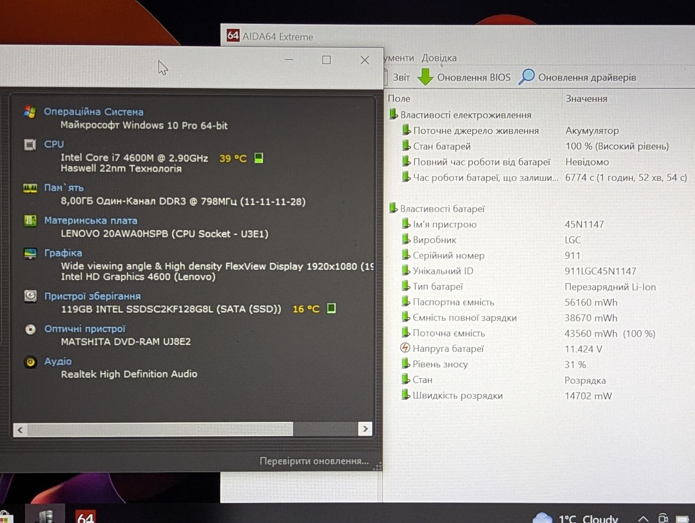Click the Серійний номер row label

point(448,255)
